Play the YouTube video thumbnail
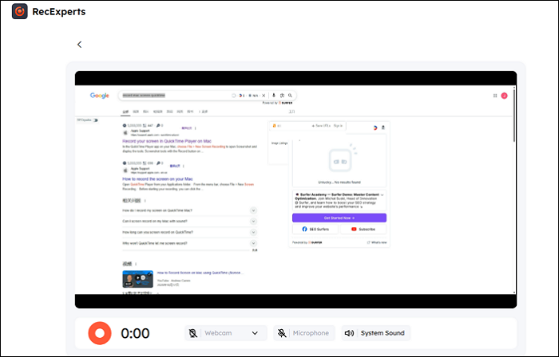559x357 pixels. (137, 279)
